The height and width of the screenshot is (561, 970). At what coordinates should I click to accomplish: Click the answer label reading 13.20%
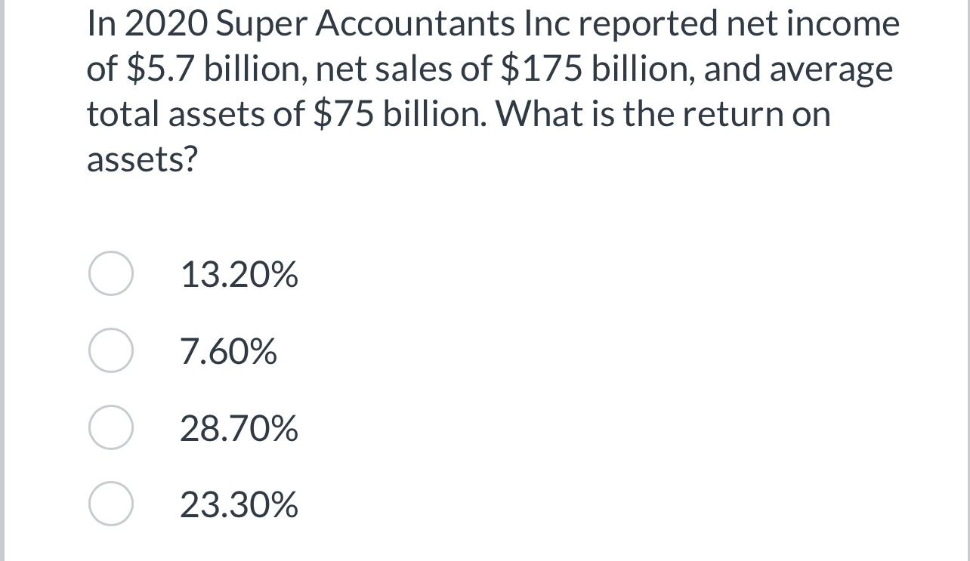tap(239, 274)
